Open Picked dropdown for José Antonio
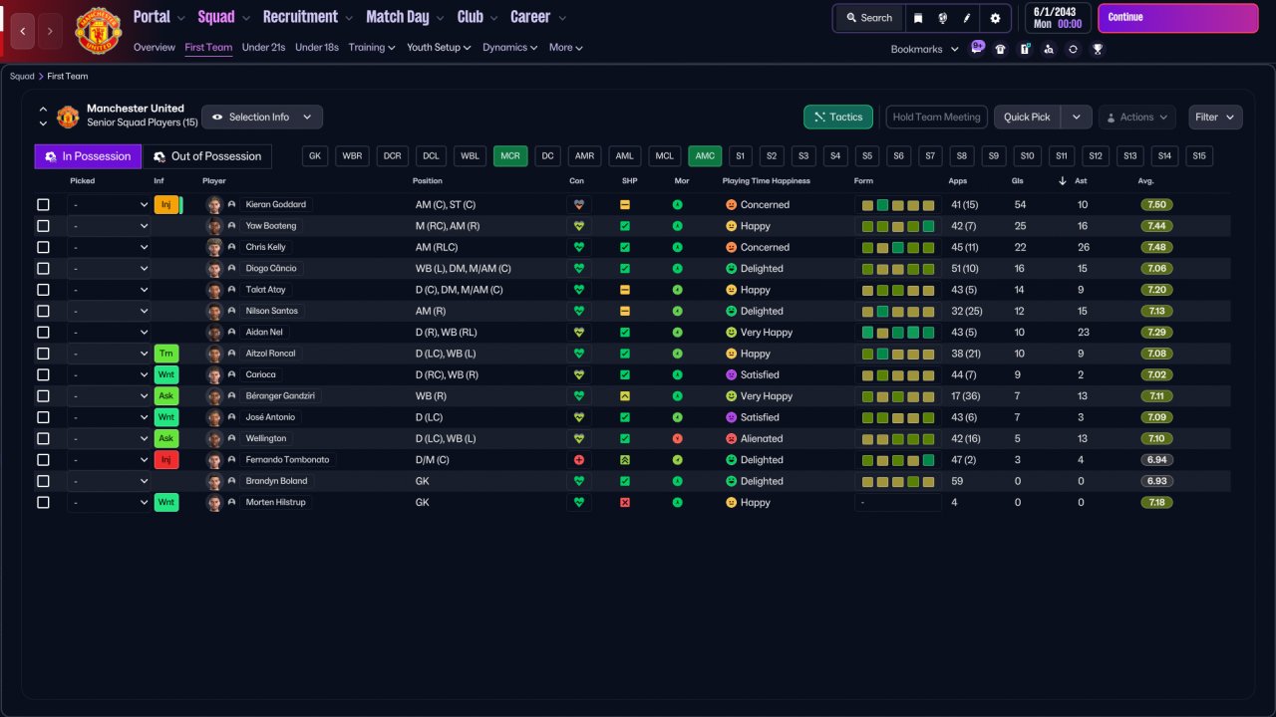Screen dimensions: 1276x717 [110, 417]
